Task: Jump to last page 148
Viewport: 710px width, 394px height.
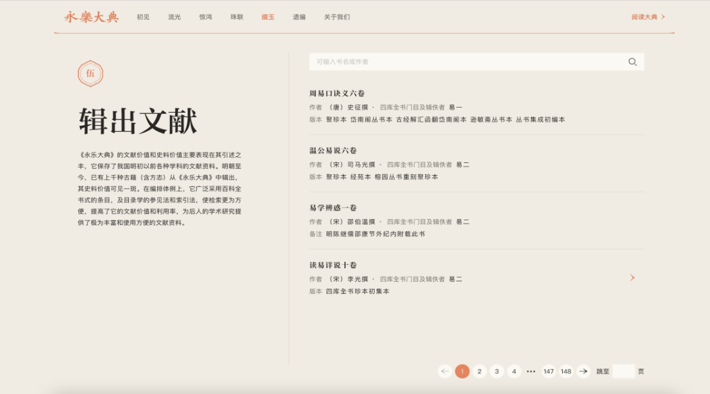Action: click(x=566, y=371)
